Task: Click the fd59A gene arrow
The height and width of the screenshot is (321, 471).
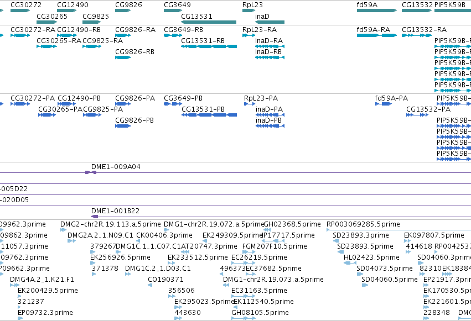Action: [x=377, y=10]
